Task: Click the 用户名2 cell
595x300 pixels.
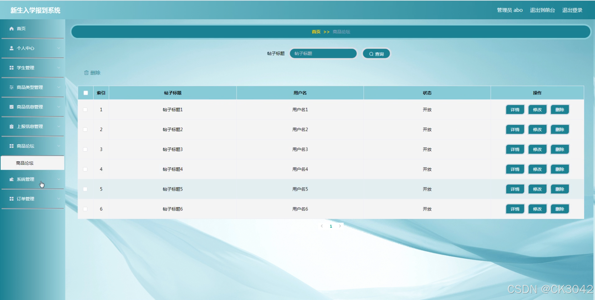Action: pyautogui.click(x=300, y=130)
